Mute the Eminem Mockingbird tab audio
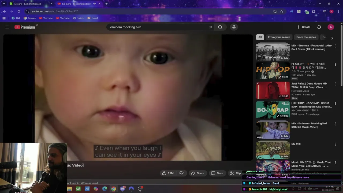The height and width of the screenshot is (193, 343). (x=94, y=4)
